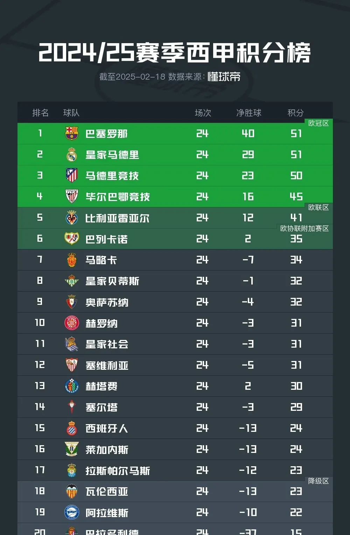Click the 积分 column header
Viewport: 350px width, 535px height.
point(295,113)
